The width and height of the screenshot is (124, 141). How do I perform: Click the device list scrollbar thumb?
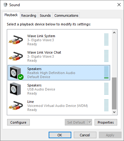(114, 93)
